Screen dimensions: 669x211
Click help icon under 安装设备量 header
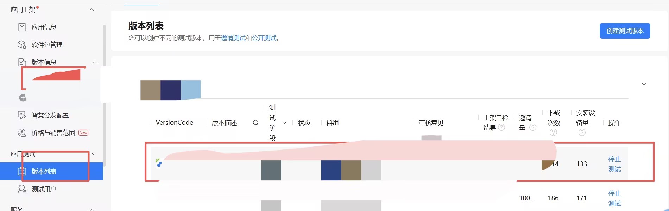click(582, 133)
